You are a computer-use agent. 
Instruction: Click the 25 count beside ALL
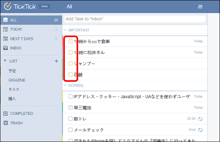point(56,20)
